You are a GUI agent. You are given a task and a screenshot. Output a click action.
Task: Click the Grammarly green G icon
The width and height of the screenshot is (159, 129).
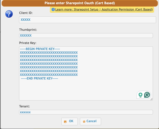tap(147, 95)
